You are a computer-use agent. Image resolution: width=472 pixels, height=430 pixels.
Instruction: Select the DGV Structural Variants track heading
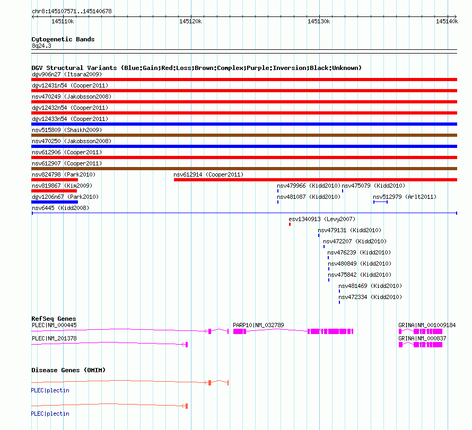coord(196,68)
